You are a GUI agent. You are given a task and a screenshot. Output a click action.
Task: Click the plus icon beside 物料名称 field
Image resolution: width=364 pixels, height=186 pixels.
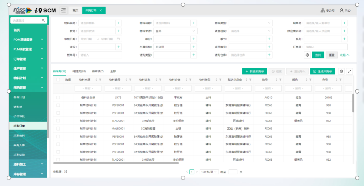194,23
